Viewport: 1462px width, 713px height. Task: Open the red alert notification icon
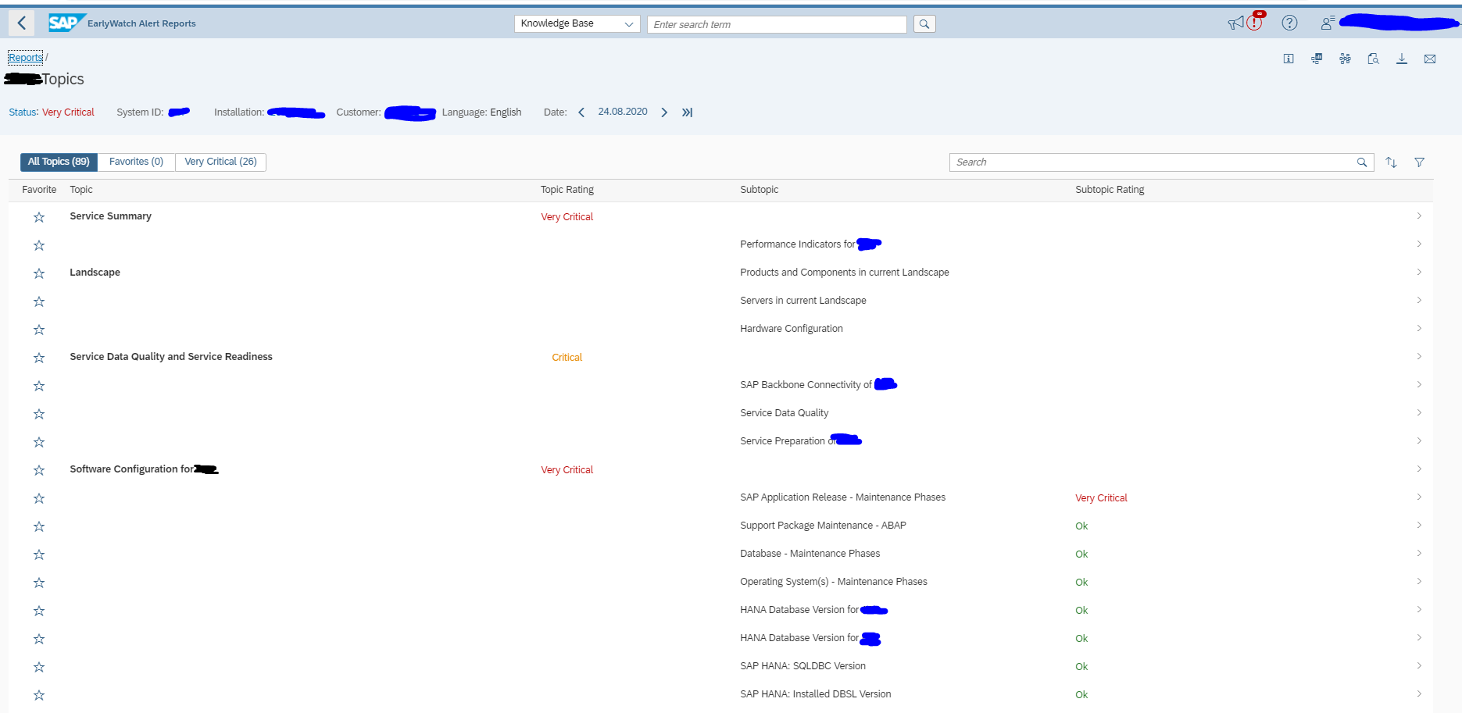click(1255, 22)
